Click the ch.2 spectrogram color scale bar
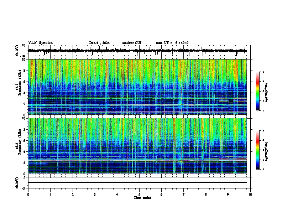The height and width of the screenshot is (218, 282). 257,150
